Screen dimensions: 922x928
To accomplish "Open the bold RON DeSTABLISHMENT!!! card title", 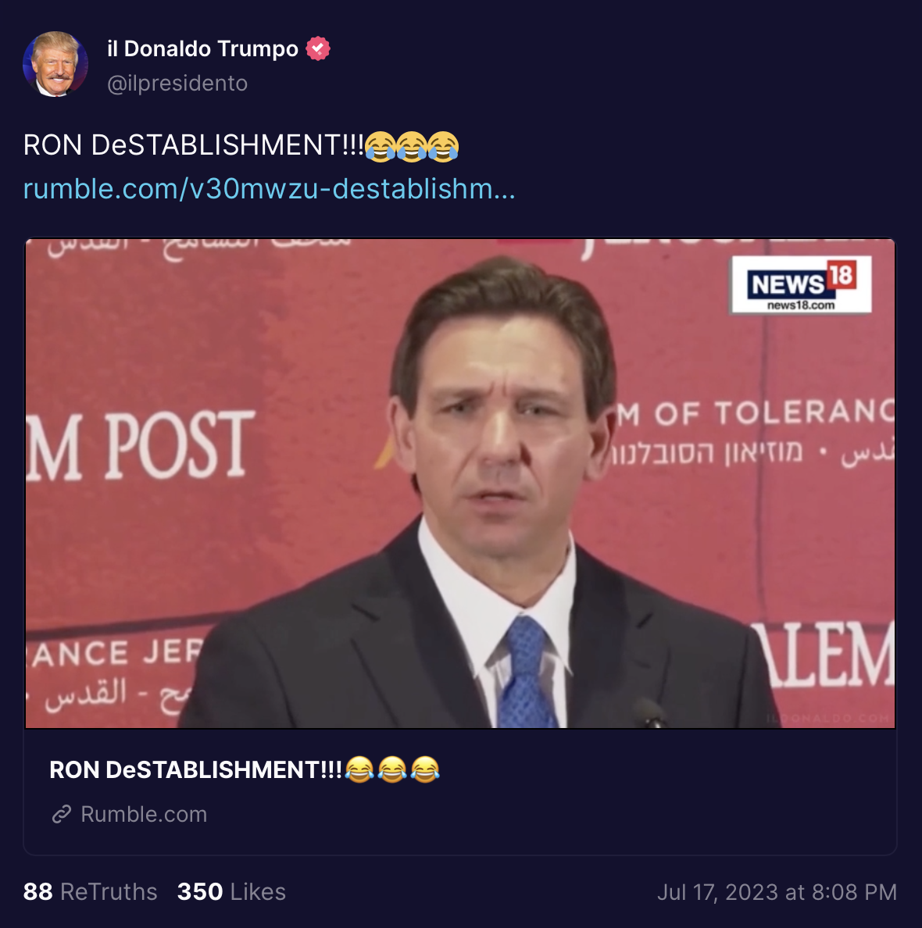I will [196, 770].
